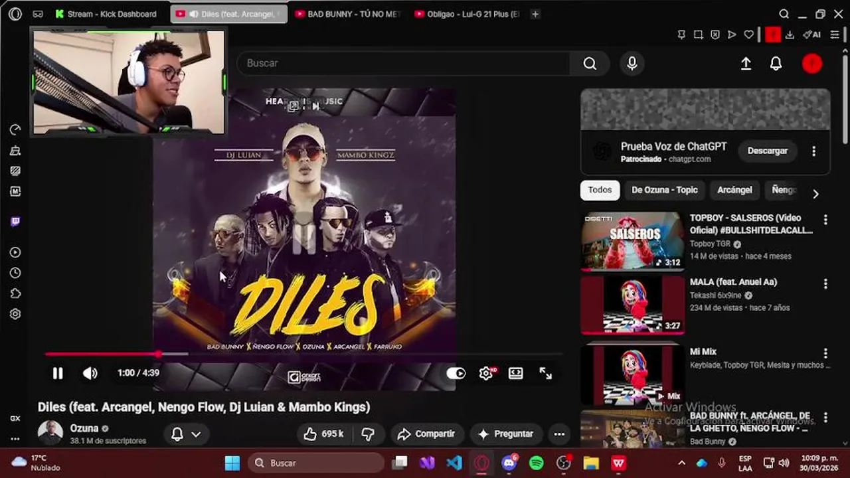
Task: Toggle the autoplay switch in player
Action: click(456, 373)
